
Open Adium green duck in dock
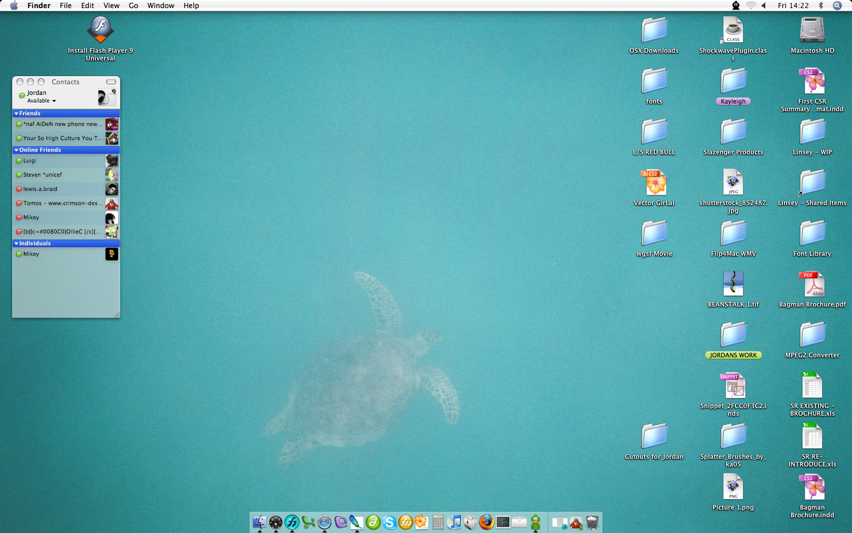pos(536,522)
